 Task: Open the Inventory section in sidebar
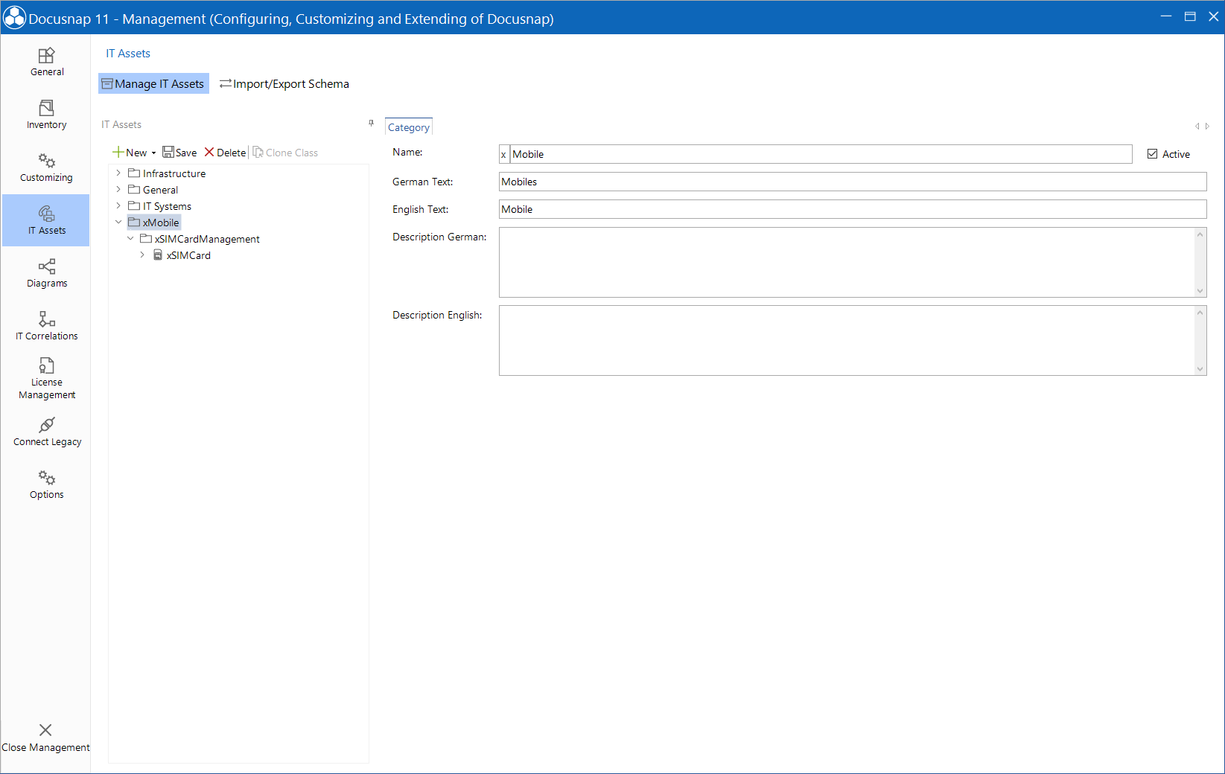point(46,114)
